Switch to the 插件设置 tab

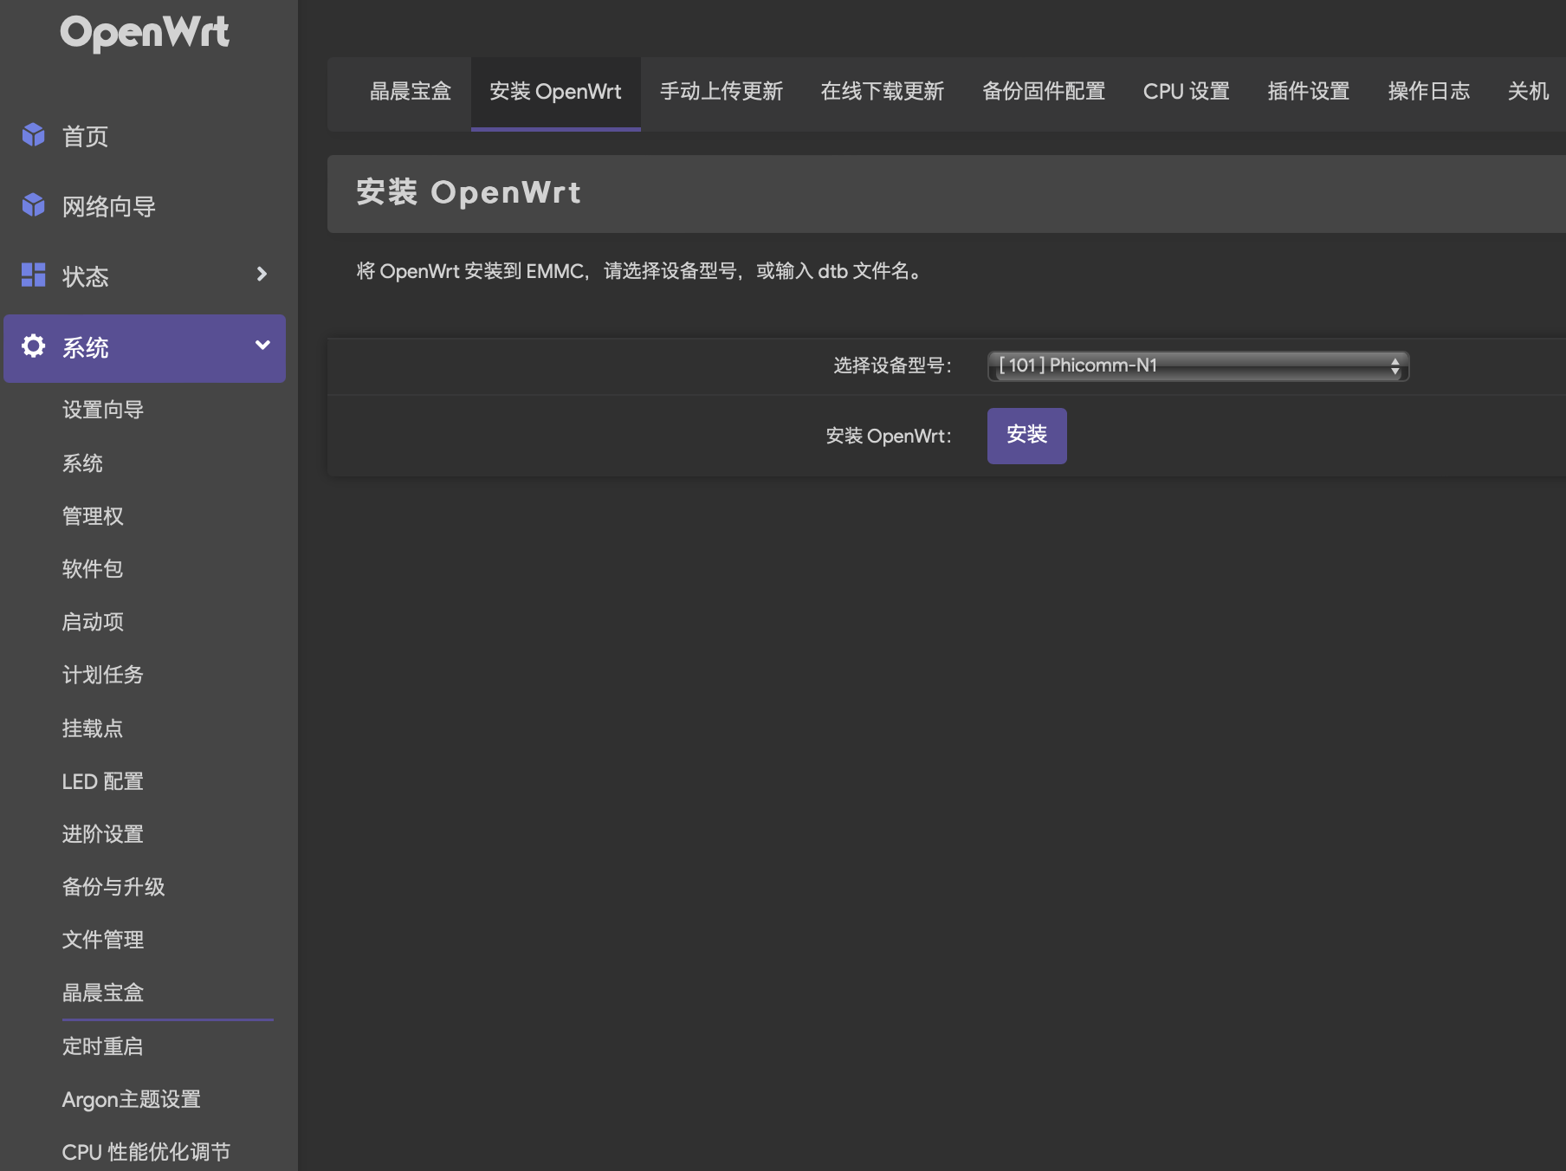pyautogui.click(x=1309, y=92)
